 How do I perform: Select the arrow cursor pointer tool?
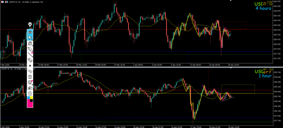click(30, 38)
